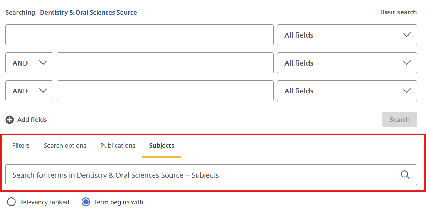
Task: Focus the first search term field
Action: coord(139,35)
